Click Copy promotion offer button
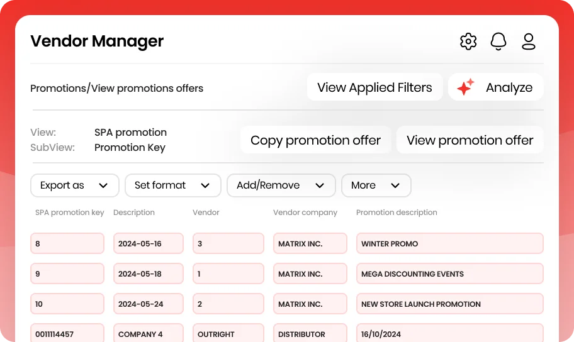Viewport: 574px width, 342px height. [x=315, y=140]
